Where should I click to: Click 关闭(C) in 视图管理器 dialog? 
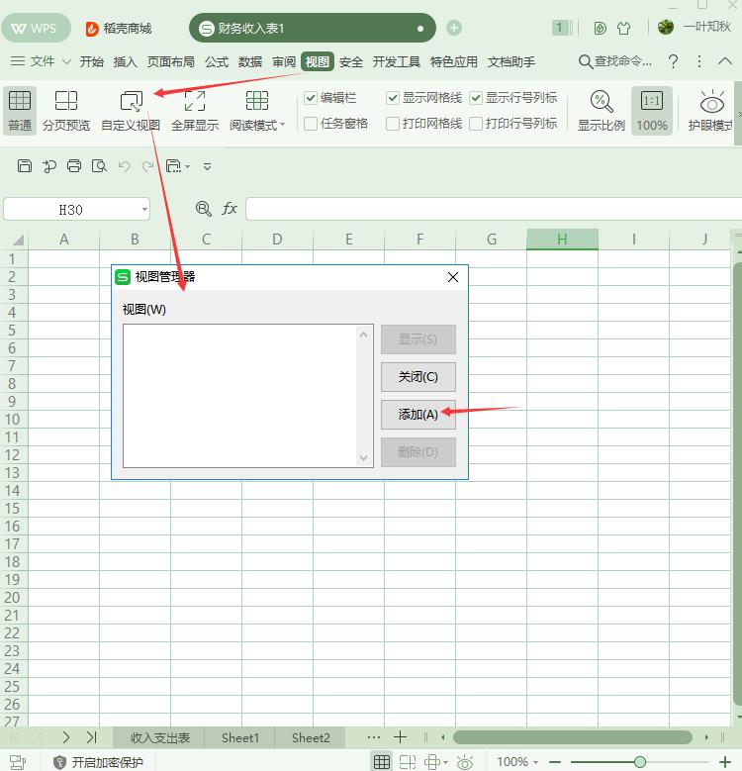[x=418, y=377]
